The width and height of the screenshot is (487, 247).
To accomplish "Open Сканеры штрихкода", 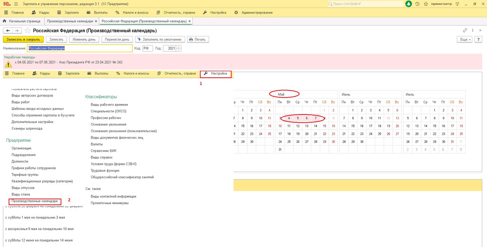I will [27, 128].
